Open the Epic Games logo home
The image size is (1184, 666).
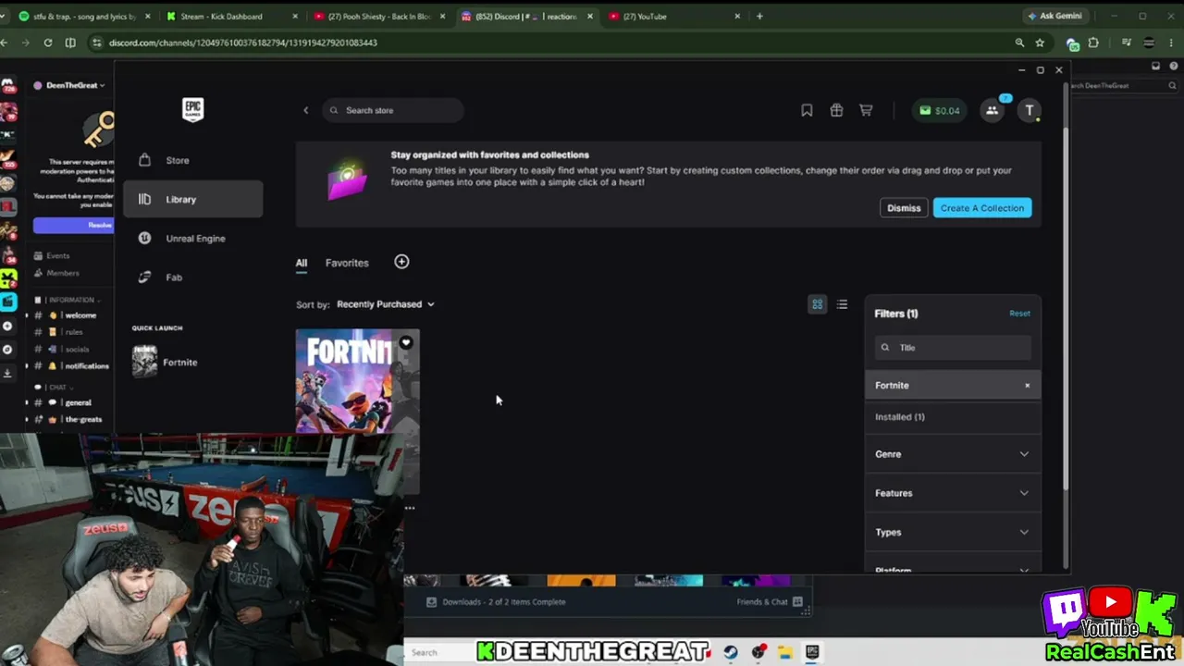pyautogui.click(x=192, y=110)
